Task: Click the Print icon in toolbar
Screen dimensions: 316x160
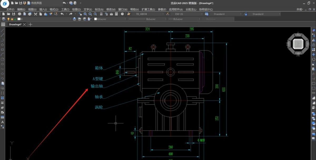Action: click(x=19, y=14)
